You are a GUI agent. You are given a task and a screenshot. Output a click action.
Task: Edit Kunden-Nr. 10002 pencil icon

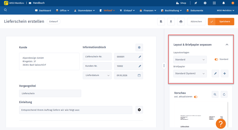(140, 66)
